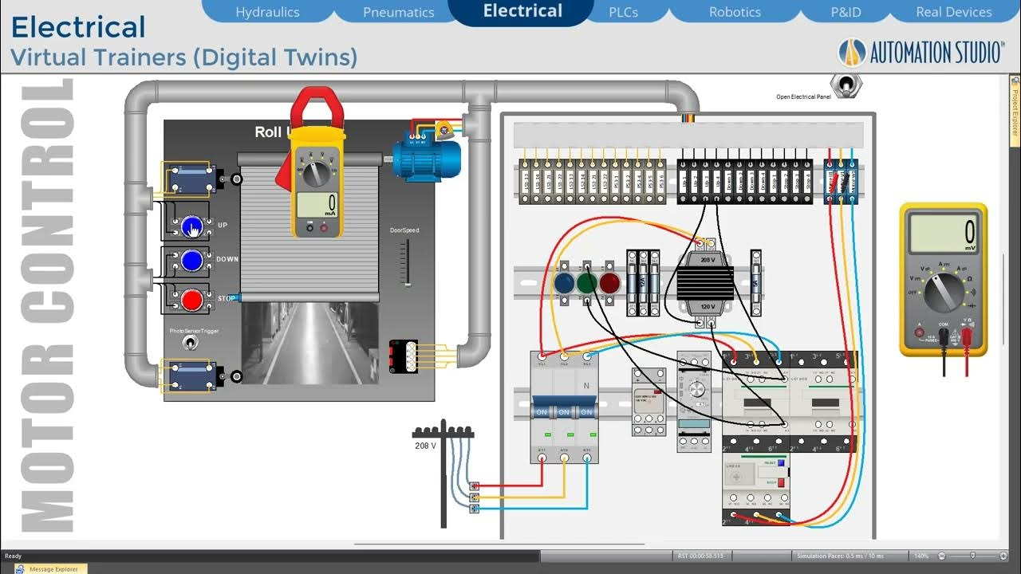
Task: Click the black terminal block strip
Action: click(747, 181)
